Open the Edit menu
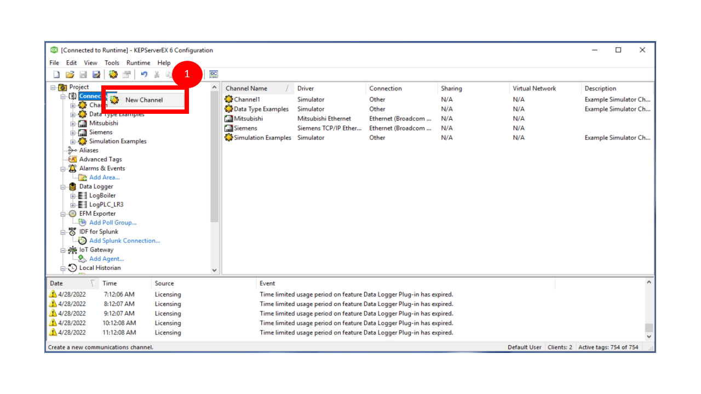Screen dimensions: 701x394 [x=72, y=63]
